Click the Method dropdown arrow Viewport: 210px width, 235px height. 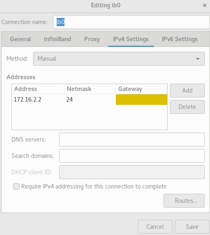pyautogui.click(x=198, y=59)
